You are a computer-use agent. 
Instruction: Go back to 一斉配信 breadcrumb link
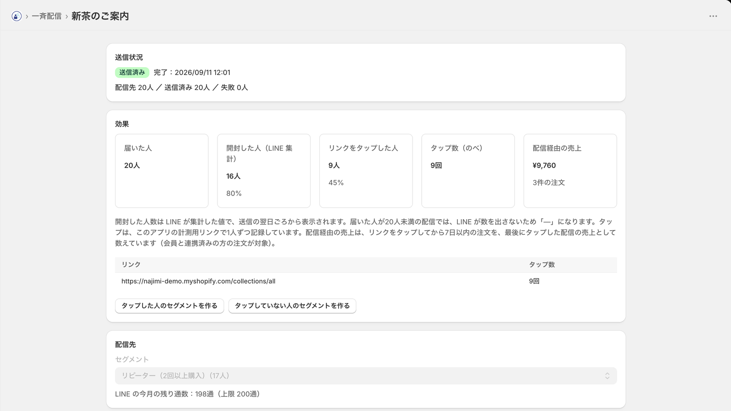point(47,16)
